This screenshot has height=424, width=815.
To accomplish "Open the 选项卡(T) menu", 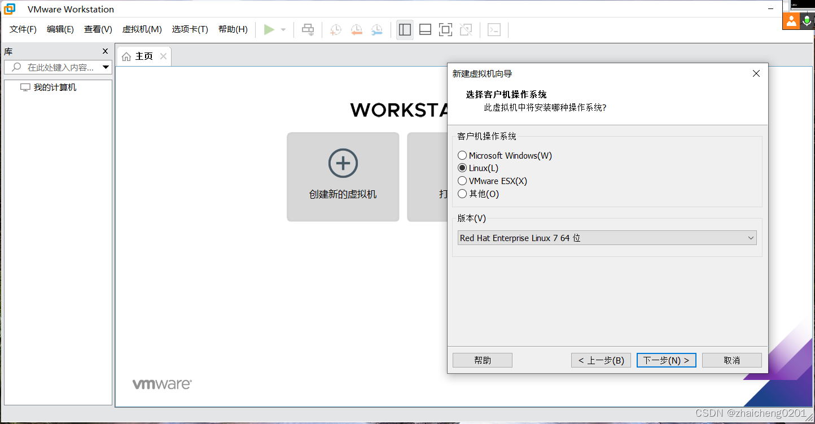I will pos(190,29).
